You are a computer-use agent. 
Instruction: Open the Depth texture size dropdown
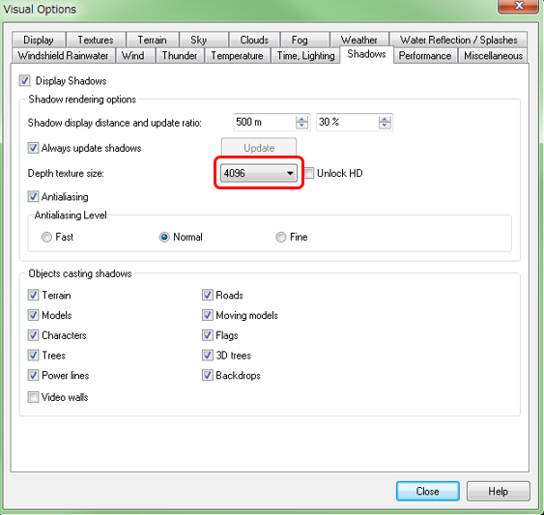coord(258,173)
